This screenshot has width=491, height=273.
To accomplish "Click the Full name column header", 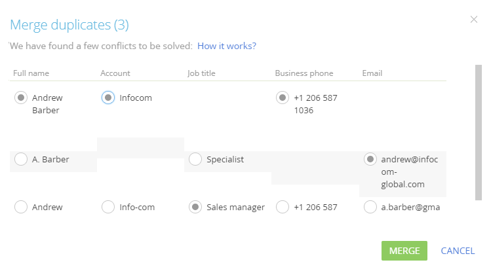I will pos(31,73).
